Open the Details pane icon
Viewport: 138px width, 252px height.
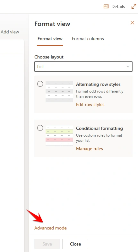pos(106,6)
